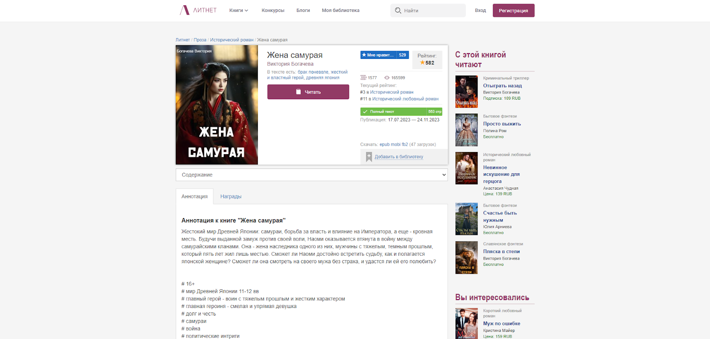Screen dimensions: 710x339
Task: Open author Анастасия Чудная link
Action: tap(501, 188)
